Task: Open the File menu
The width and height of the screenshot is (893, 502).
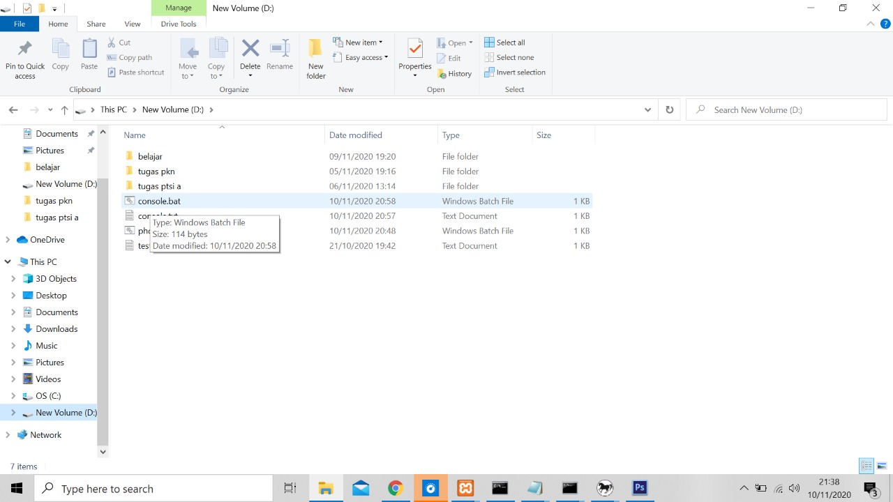Action: (x=19, y=23)
